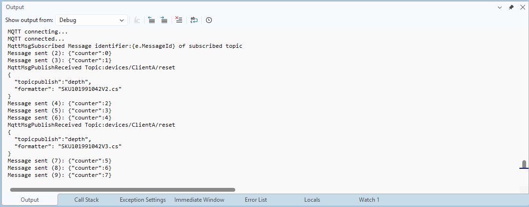Close the Output panel
The height and width of the screenshot is (207, 529).
click(x=522, y=7)
